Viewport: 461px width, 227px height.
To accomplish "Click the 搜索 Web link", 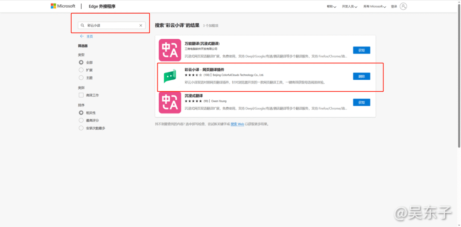I will (237, 124).
